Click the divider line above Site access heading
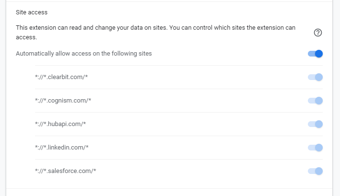The image size is (340, 196). [x=169, y=1]
